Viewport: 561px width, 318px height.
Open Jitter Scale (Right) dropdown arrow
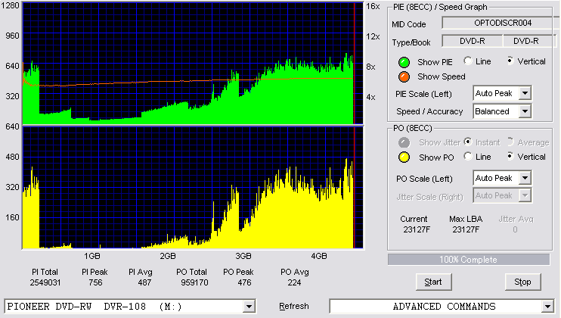(525, 195)
